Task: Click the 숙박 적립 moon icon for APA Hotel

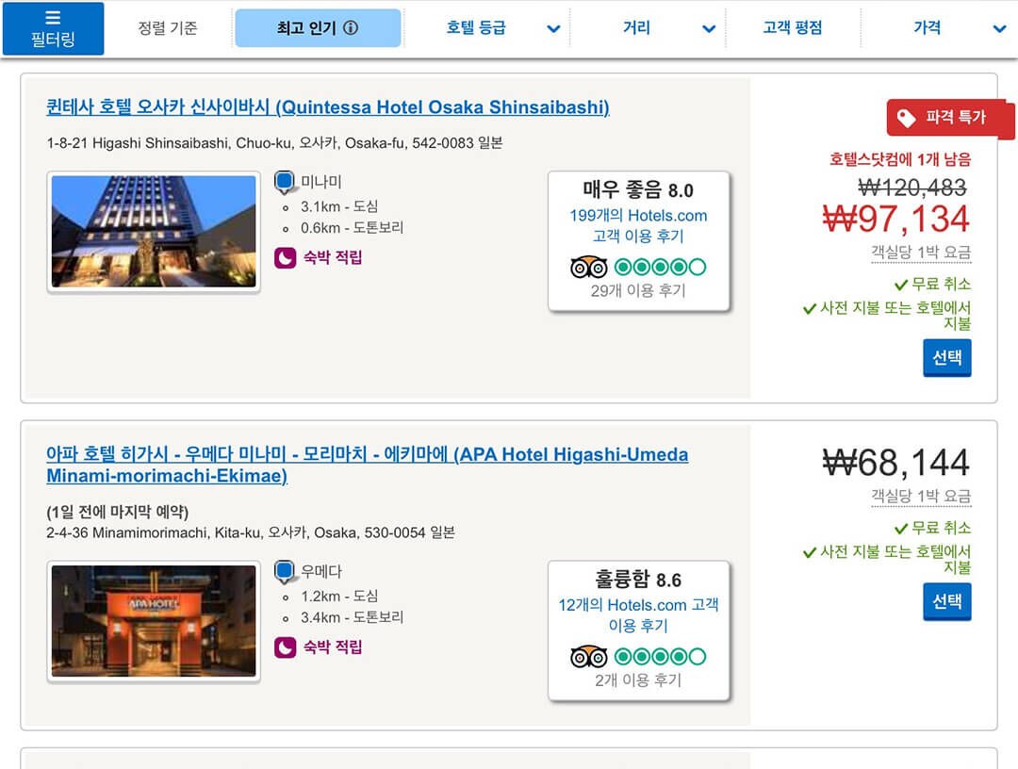Action: (285, 647)
